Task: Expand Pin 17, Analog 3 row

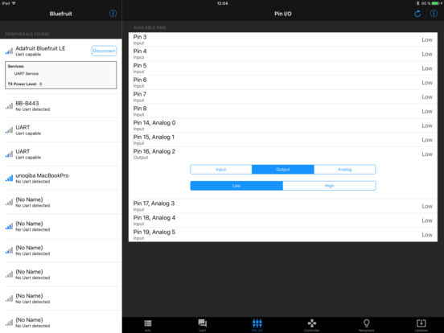Action: pos(283,206)
